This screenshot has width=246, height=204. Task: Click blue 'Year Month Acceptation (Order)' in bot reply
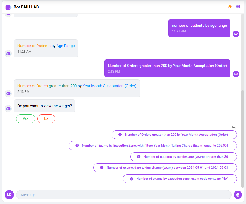[x=109, y=86]
